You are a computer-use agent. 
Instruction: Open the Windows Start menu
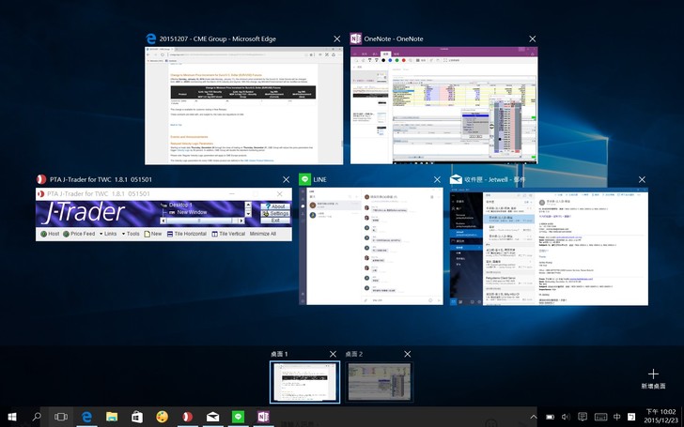12,416
